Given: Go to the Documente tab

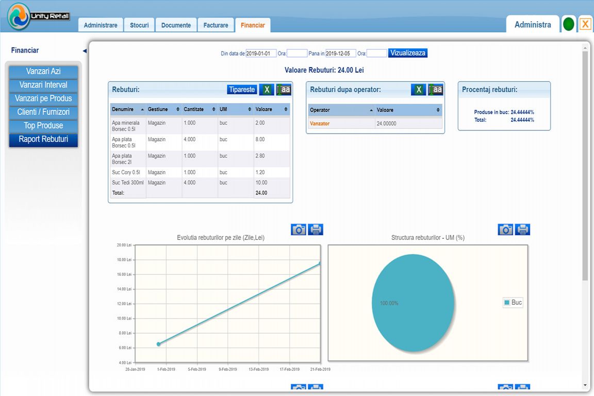Looking at the screenshot, I should point(176,25).
